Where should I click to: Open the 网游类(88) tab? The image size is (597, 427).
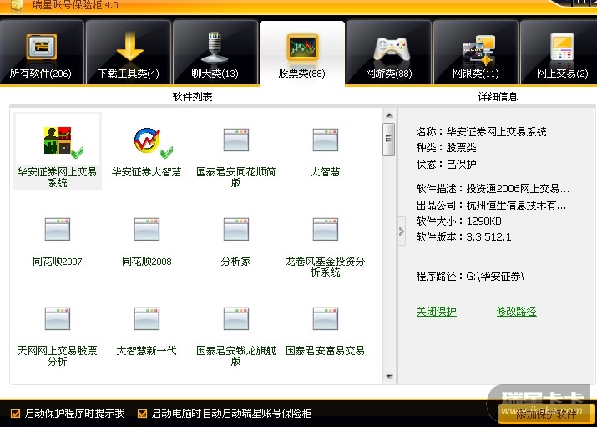389,53
